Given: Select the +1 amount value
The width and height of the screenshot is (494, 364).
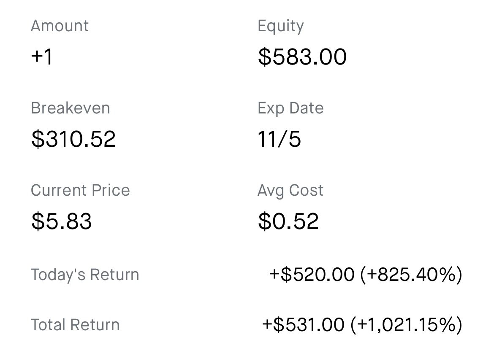Looking at the screenshot, I should pyautogui.click(x=42, y=57).
